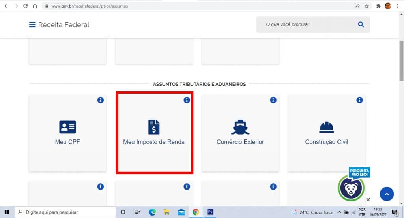
Task: Open the clock showing 19:23 16/03/2022
Action: click(378, 212)
